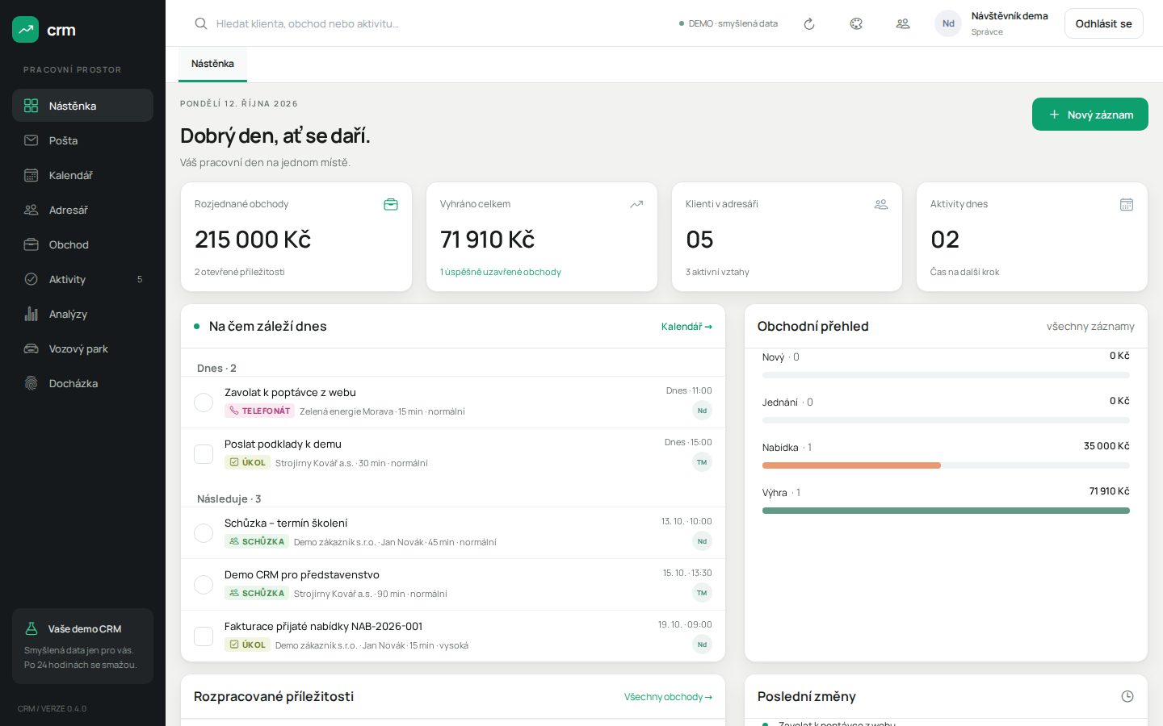Open task Poslat podklady k demu
The width and height of the screenshot is (1163, 726).
coord(283,444)
